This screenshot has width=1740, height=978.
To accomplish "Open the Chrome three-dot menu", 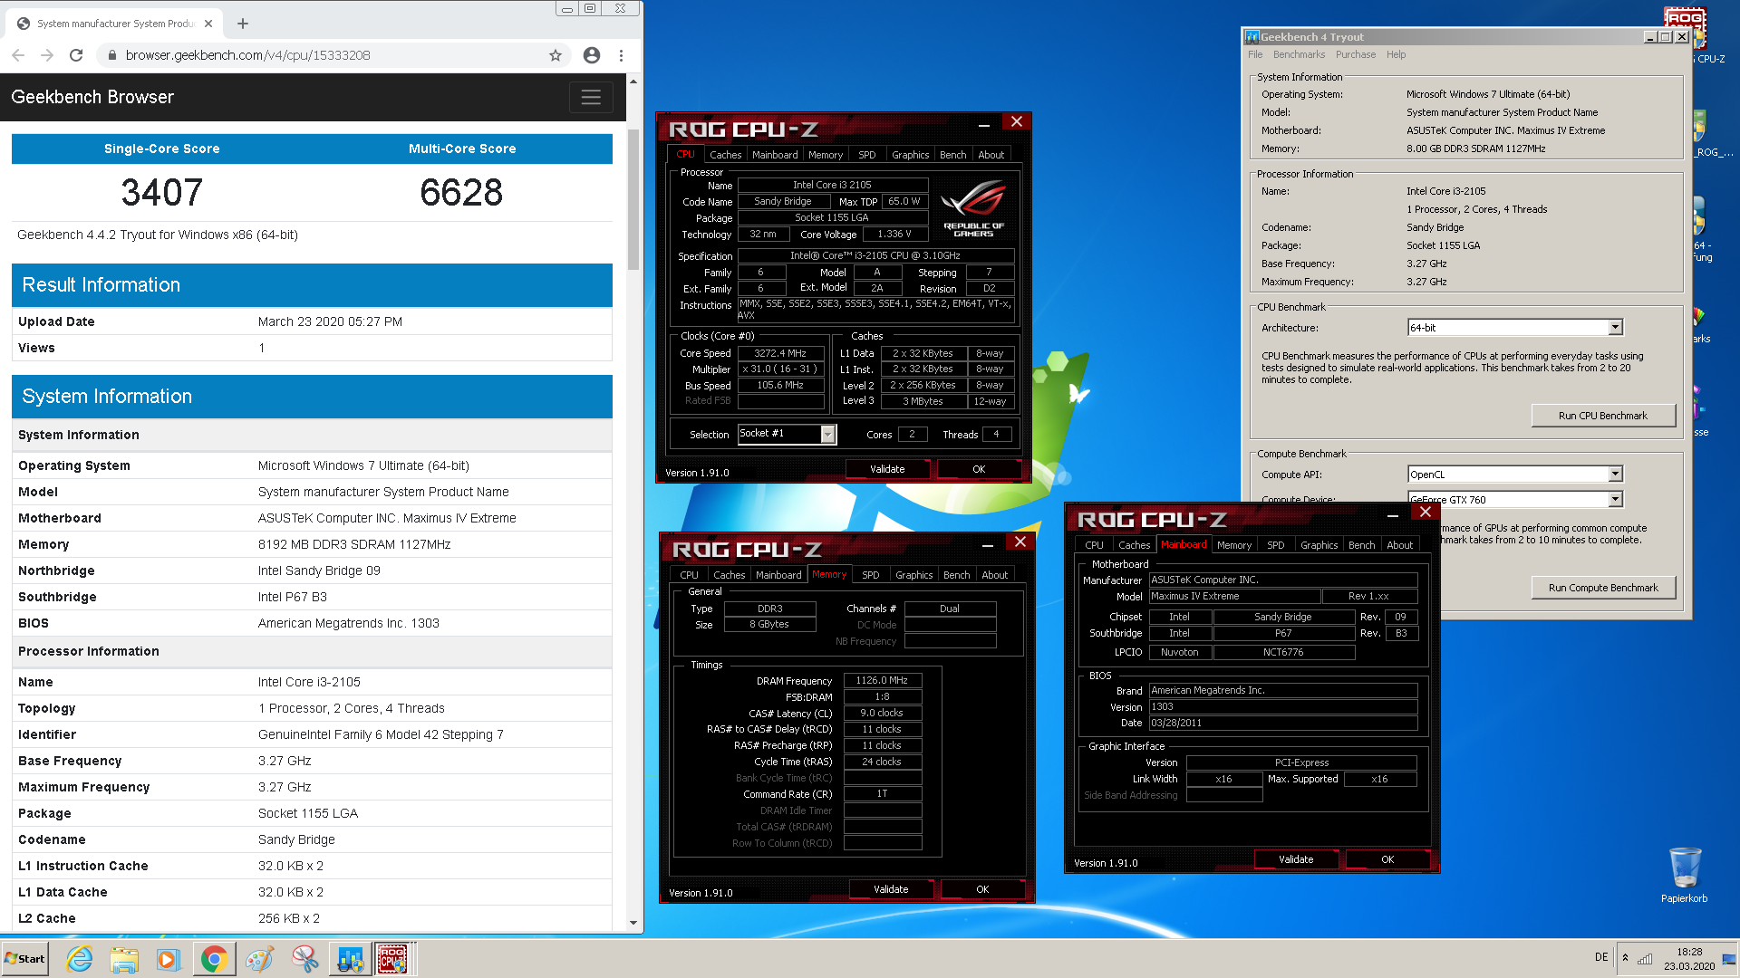I will pos(621,55).
